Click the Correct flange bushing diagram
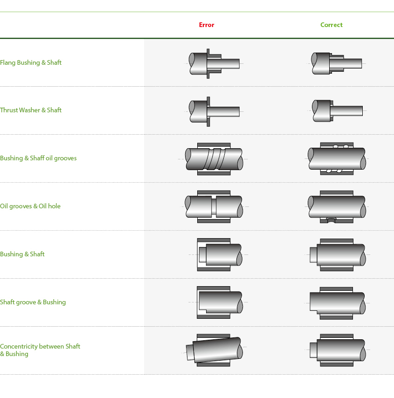 336,63
